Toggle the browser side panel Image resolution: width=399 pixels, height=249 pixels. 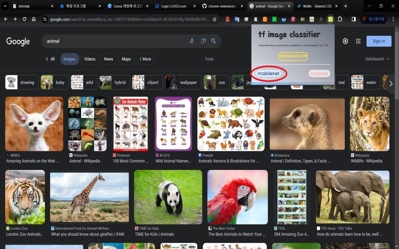(x=353, y=19)
